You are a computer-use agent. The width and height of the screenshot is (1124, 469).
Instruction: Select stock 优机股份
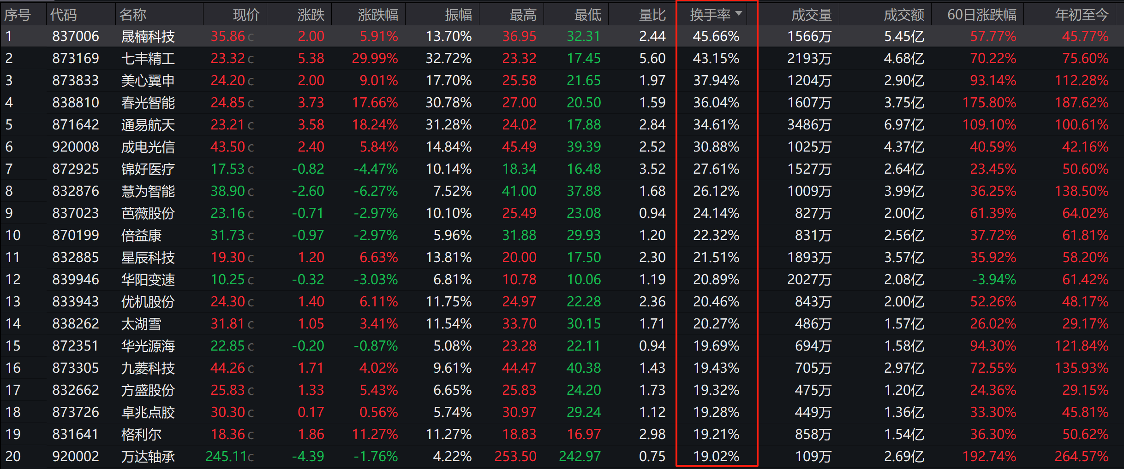coord(148,302)
